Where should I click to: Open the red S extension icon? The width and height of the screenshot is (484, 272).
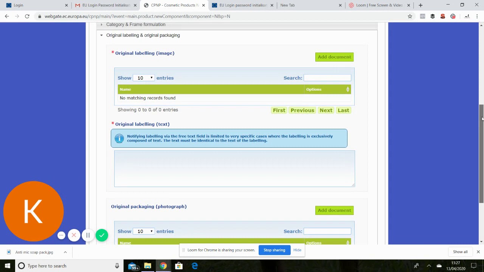point(443,16)
